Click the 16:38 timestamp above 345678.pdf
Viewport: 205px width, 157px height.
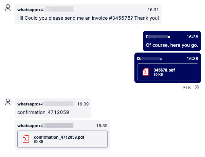tap(192, 58)
